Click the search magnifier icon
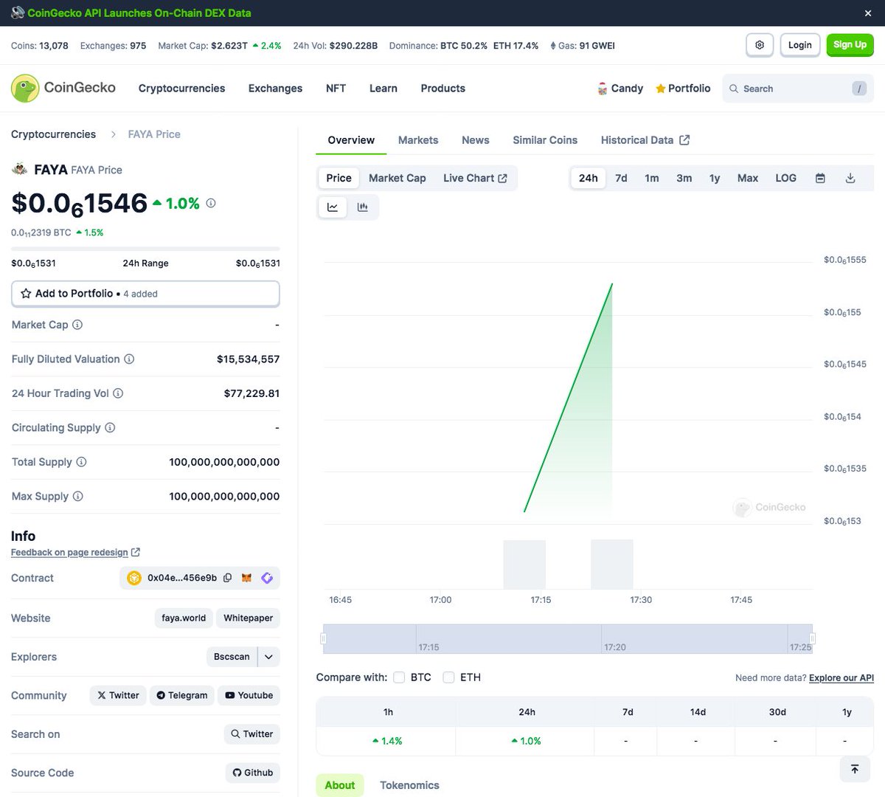This screenshot has width=885, height=797. point(734,89)
